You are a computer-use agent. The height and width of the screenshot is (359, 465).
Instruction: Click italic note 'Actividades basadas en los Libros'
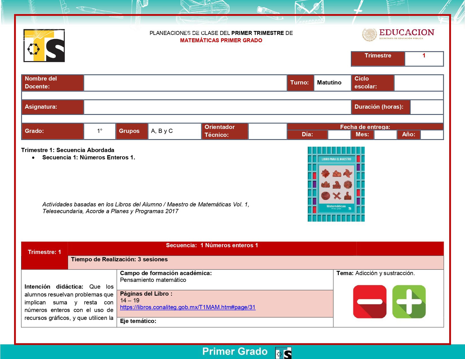click(146, 208)
